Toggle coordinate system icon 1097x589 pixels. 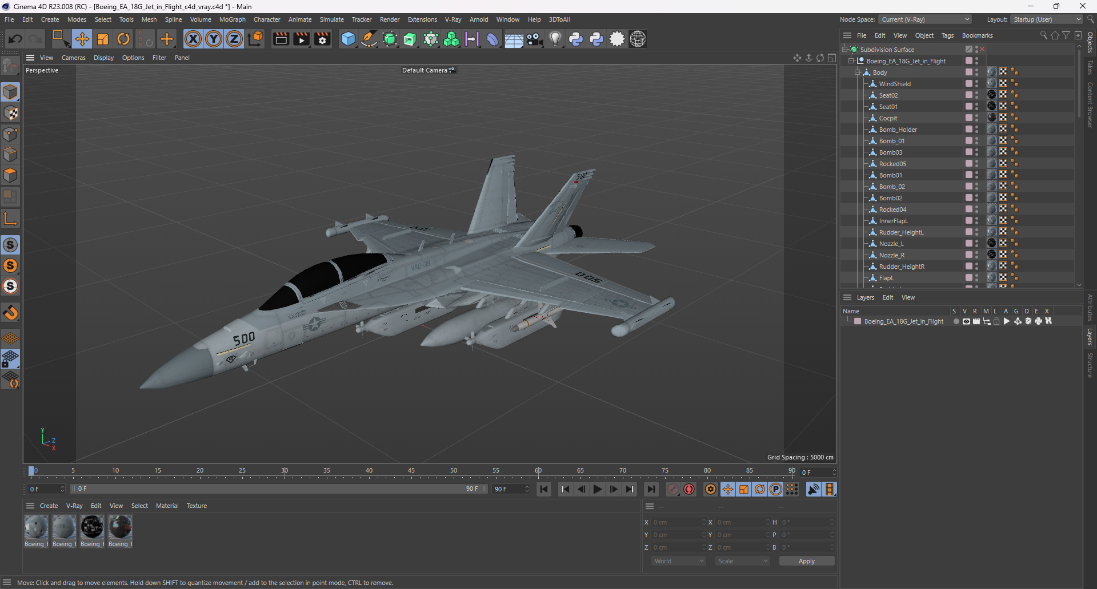pyautogui.click(x=256, y=39)
